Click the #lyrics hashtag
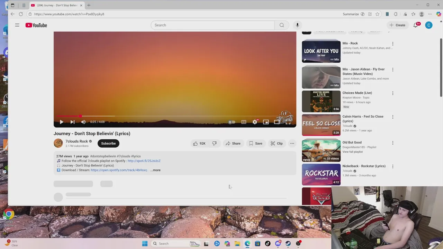This screenshot has width=443, height=249. pyautogui.click(x=136, y=156)
